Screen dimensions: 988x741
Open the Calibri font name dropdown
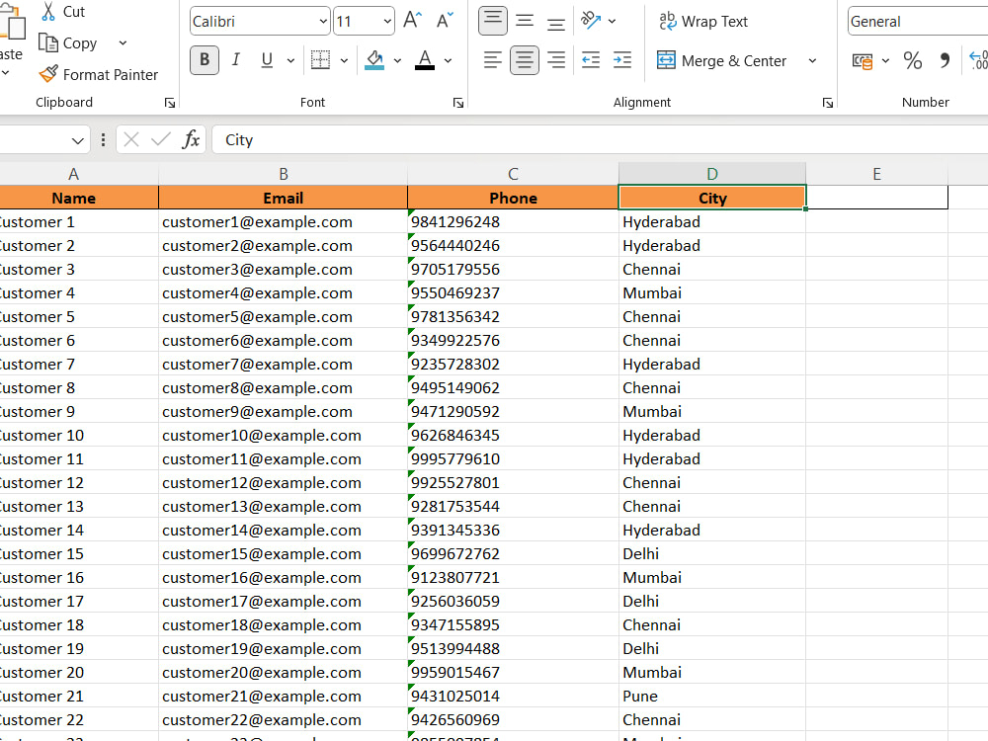[x=323, y=22]
